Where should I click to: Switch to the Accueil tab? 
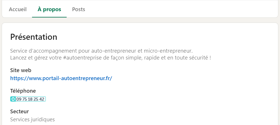click(18, 9)
